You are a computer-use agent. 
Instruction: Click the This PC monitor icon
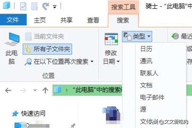coord(12,39)
